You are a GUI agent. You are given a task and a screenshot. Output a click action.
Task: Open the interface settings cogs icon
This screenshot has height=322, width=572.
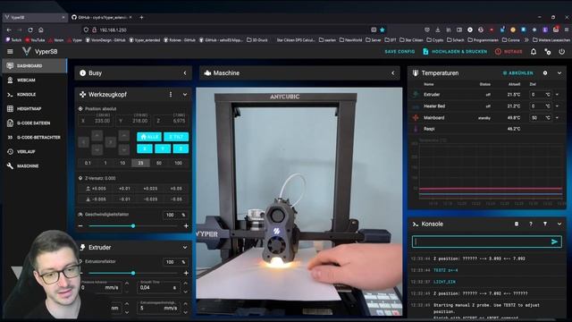(x=548, y=52)
